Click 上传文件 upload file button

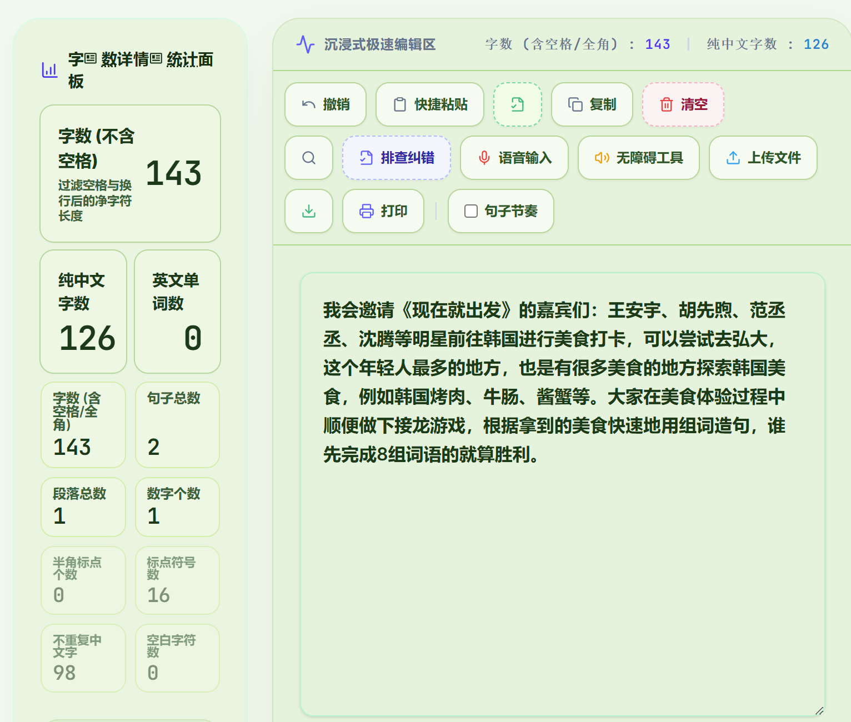tap(763, 158)
